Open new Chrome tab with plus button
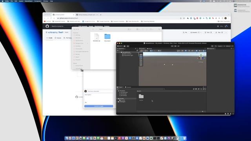This screenshot has width=251, height=141. [x=101, y=15]
